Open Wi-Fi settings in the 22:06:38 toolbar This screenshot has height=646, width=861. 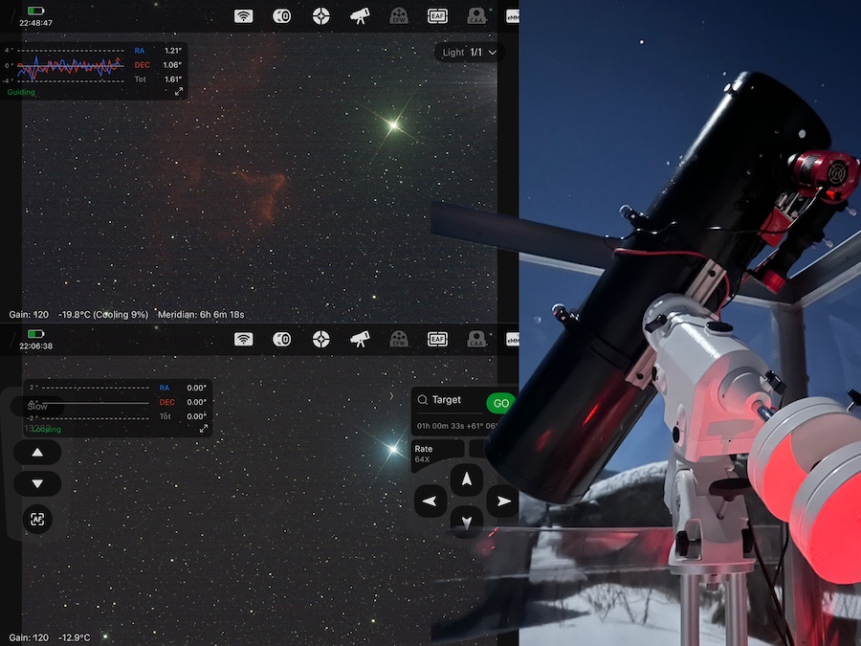pyautogui.click(x=243, y=339)
